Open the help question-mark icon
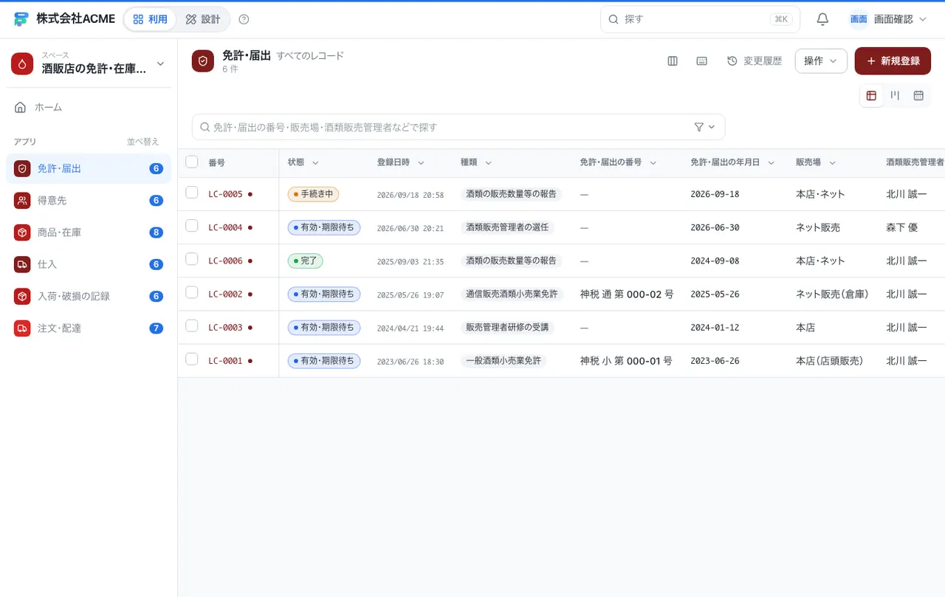 (244, 19)
